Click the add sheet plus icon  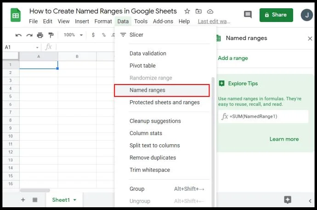coord(23,200)
